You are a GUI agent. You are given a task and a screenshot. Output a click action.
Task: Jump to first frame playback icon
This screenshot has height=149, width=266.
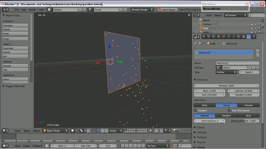(123, 146)
